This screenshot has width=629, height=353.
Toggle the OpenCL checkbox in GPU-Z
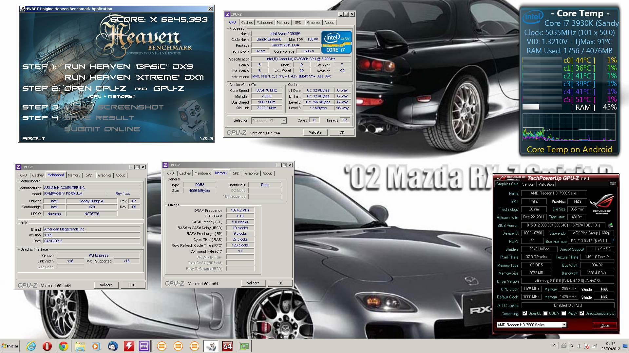pos(524,313)
